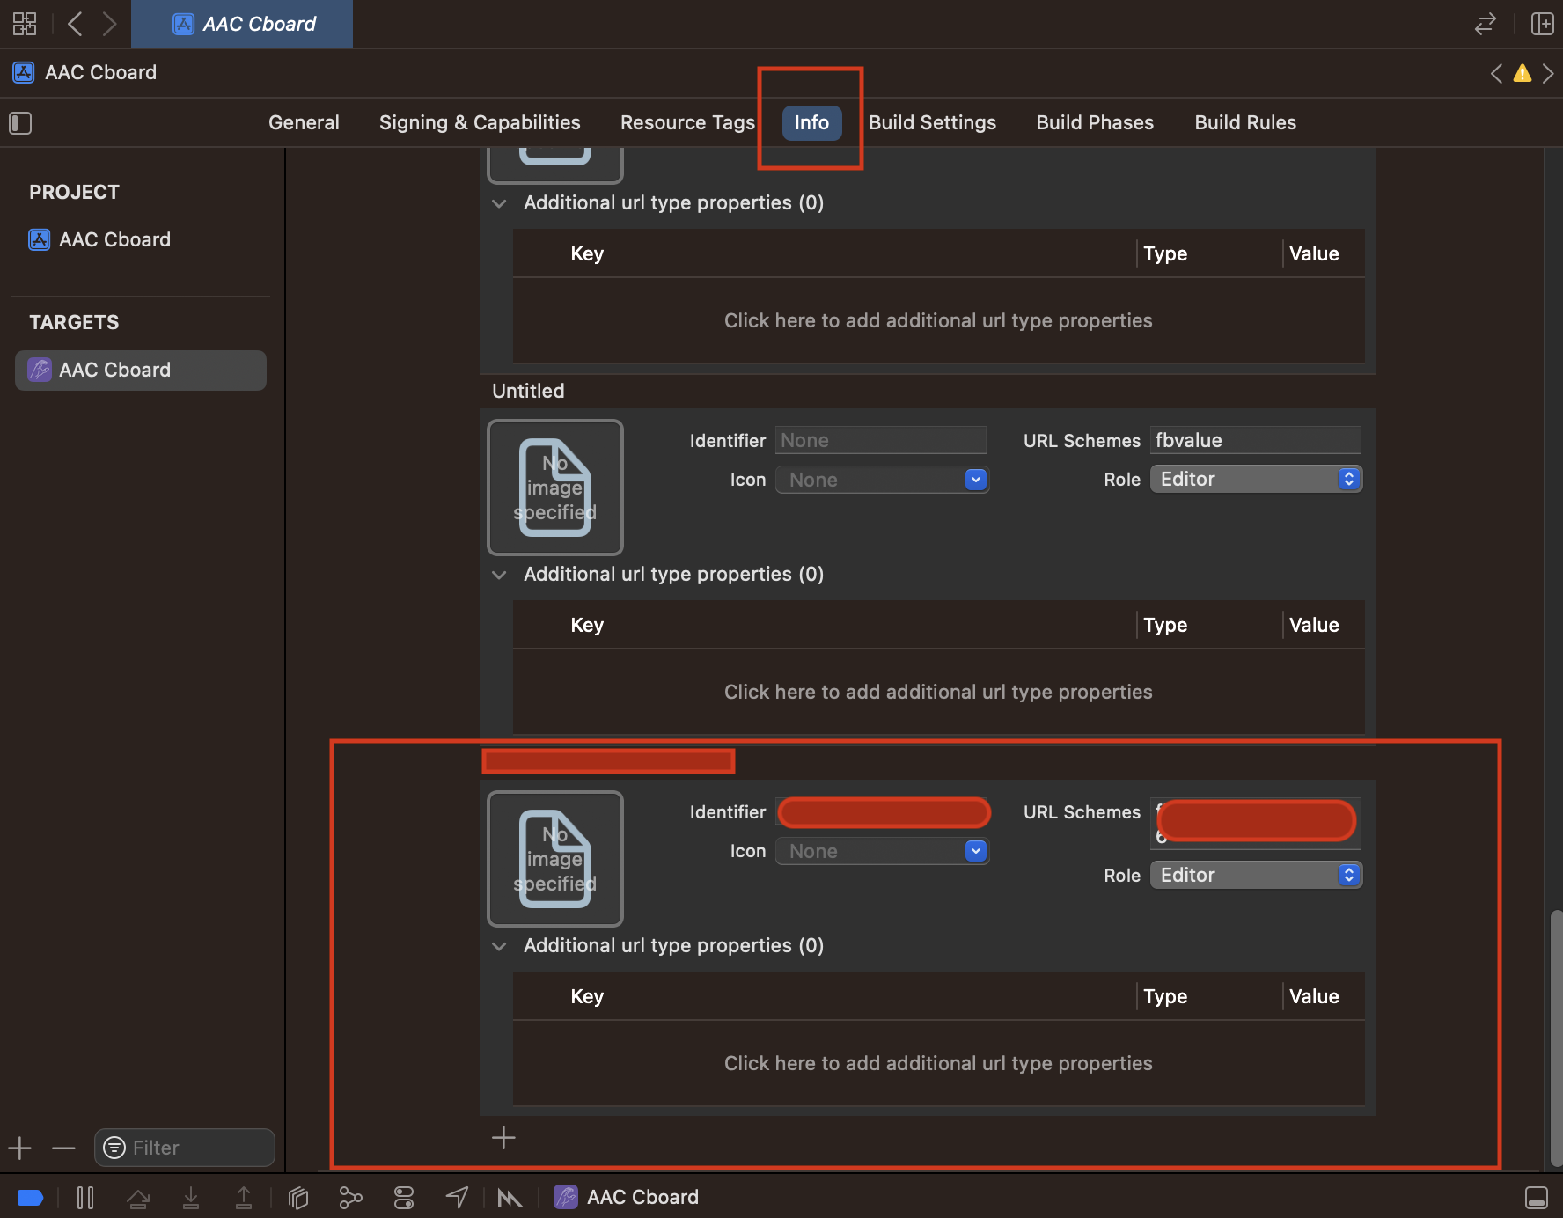Screen dimensions: 1563x1218
Task: Click the code review swap icon top right
Action: point(1485,24)
